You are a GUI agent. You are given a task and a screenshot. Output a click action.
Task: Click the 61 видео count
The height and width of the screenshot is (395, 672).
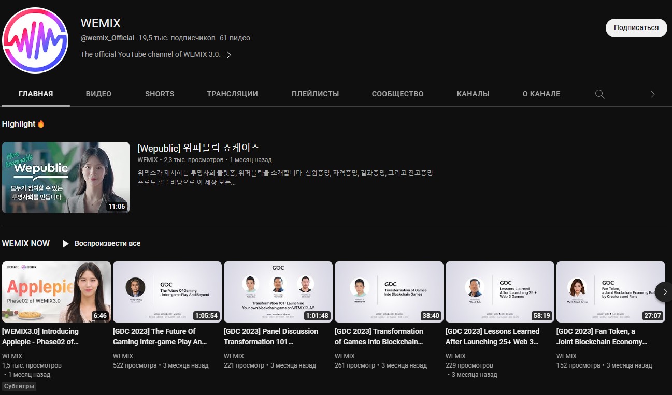[x=235, y=38]
